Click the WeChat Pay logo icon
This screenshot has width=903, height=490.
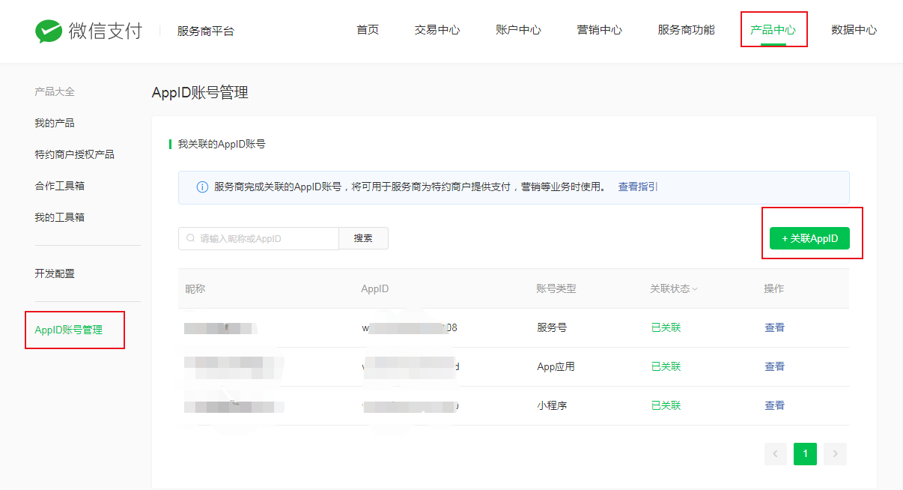49,31
